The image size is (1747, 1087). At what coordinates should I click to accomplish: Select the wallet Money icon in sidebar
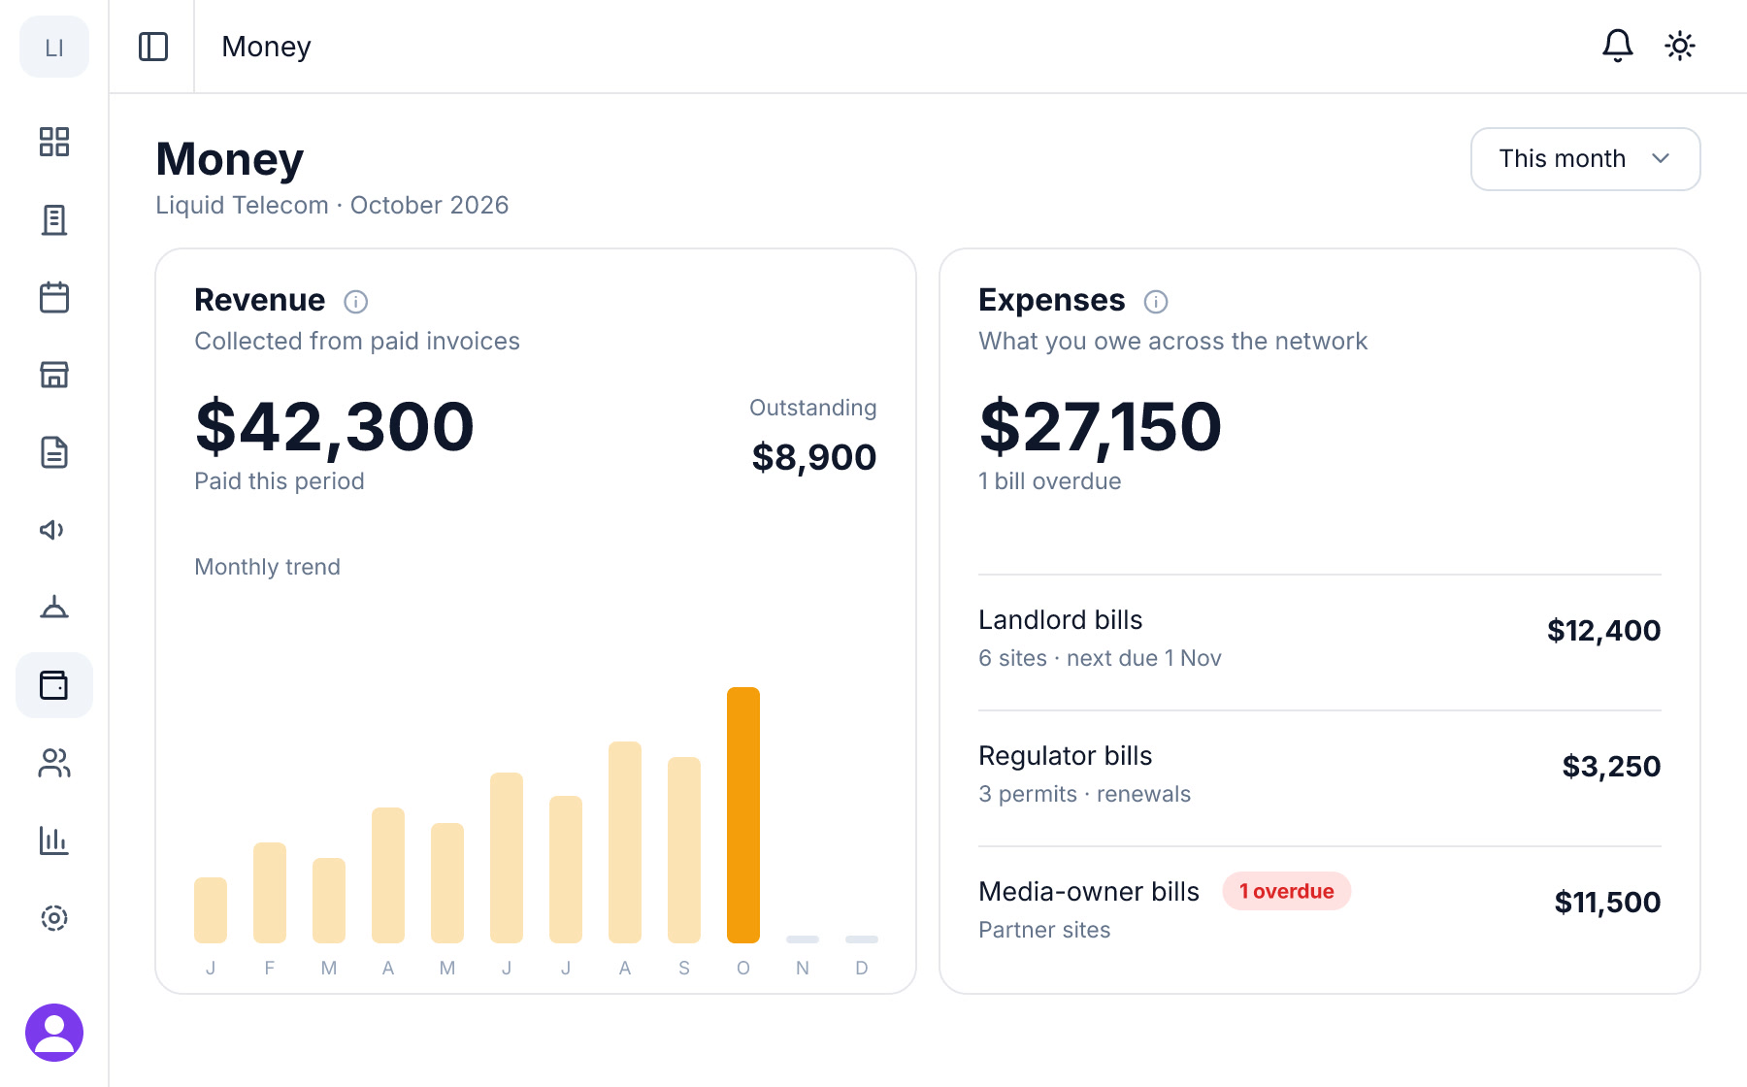coord(54,685)
